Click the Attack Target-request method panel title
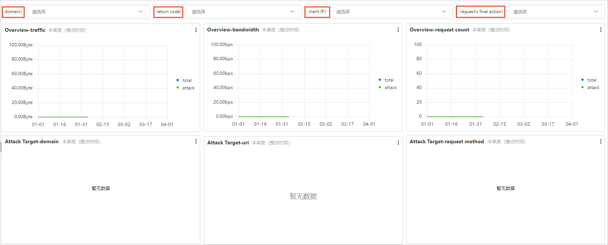608x245 pixels. pos(447,141)
